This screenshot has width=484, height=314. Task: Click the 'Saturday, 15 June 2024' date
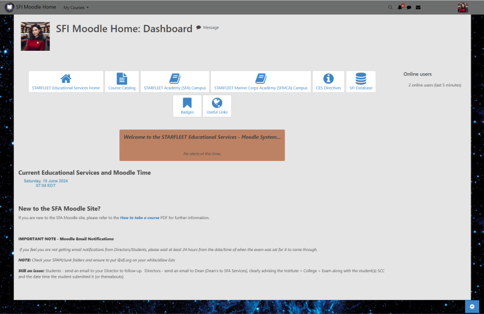[45, 181]
